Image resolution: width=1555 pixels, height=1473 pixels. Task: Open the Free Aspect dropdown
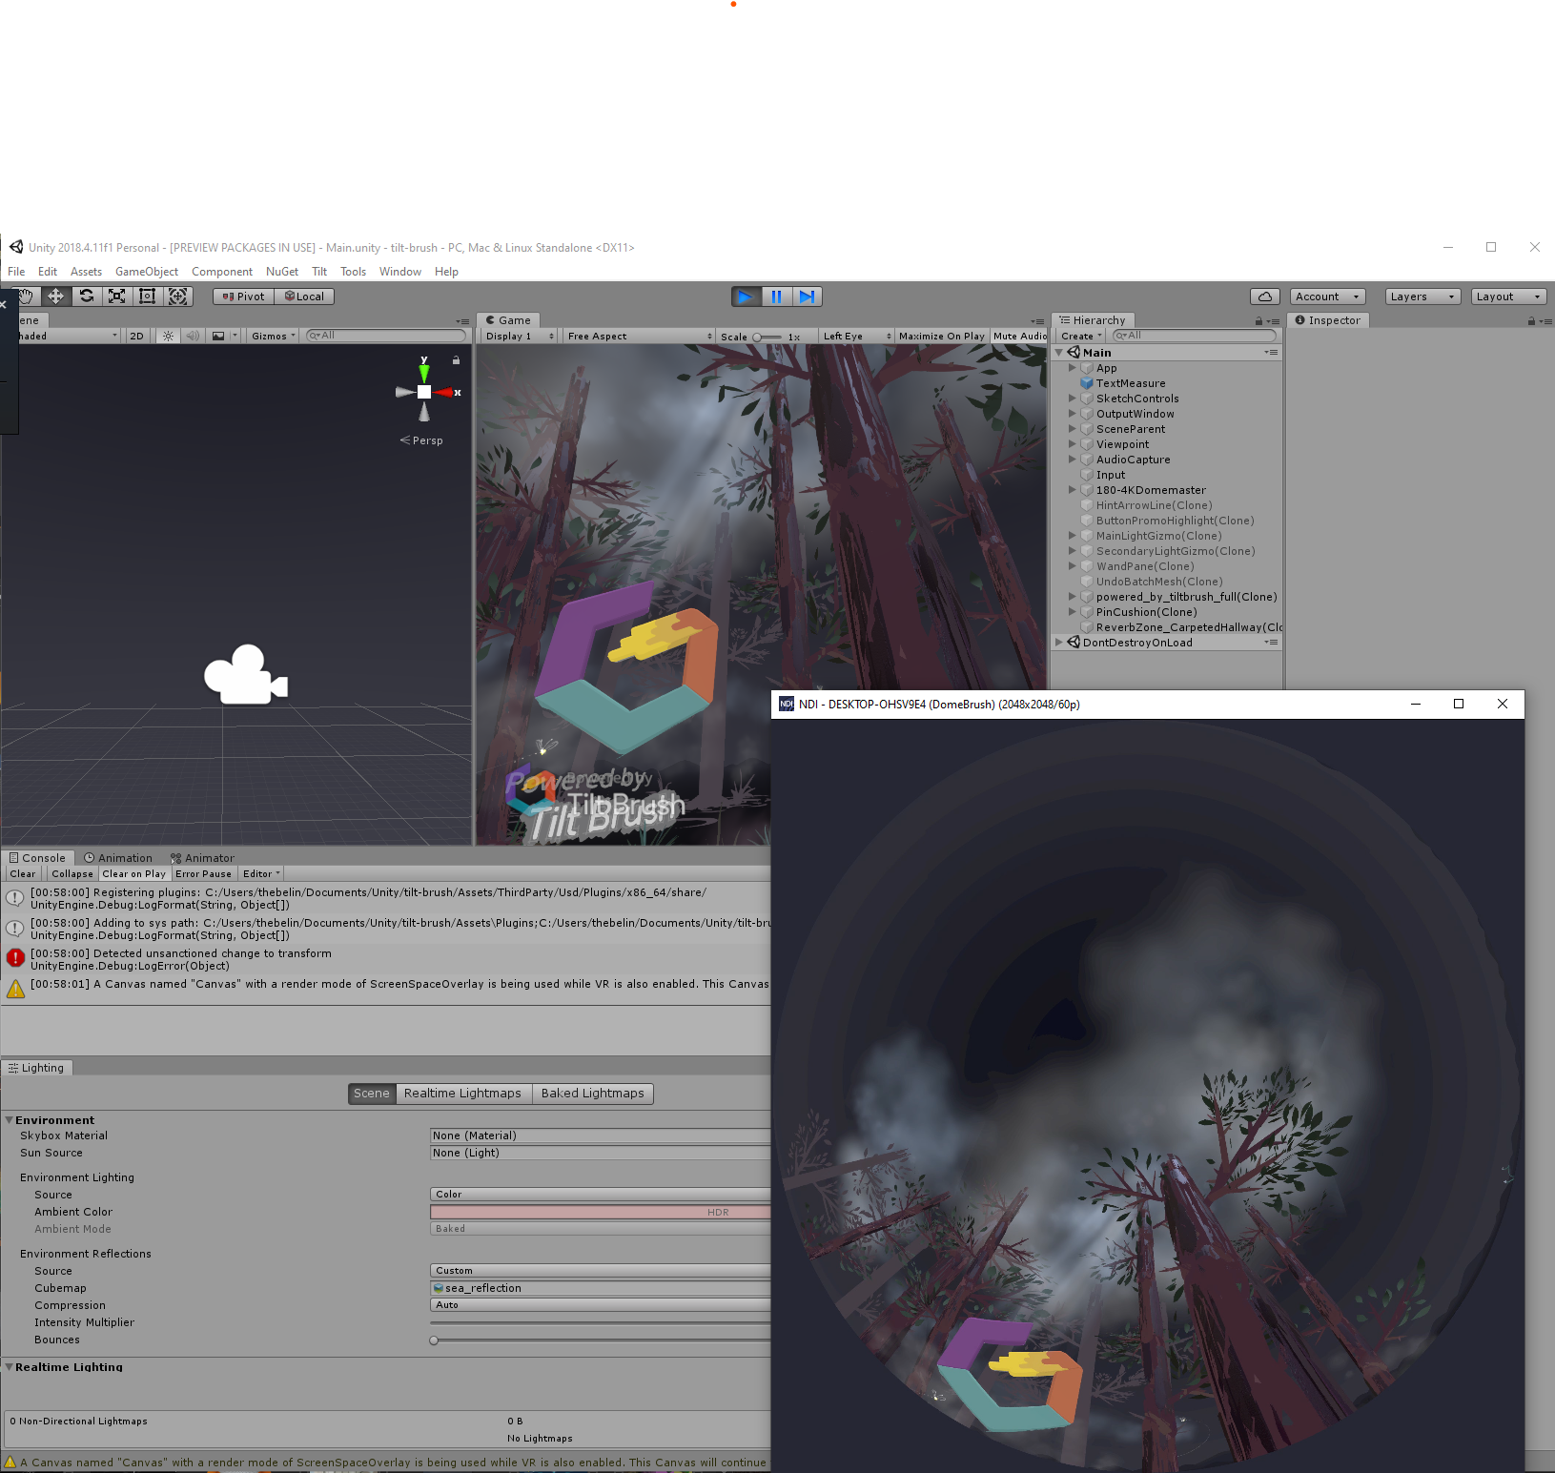pos(639,336)
